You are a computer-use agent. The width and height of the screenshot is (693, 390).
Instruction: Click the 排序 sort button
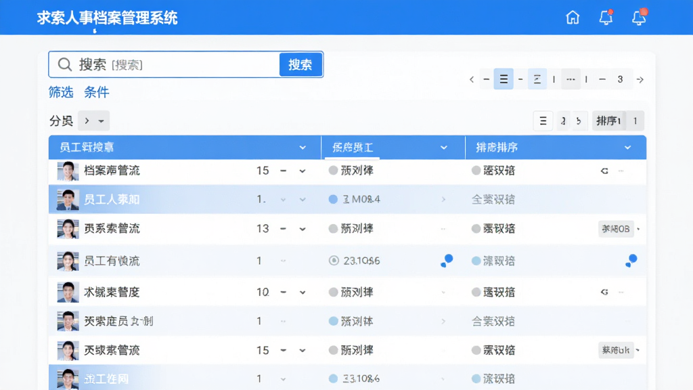coord(608,121)
